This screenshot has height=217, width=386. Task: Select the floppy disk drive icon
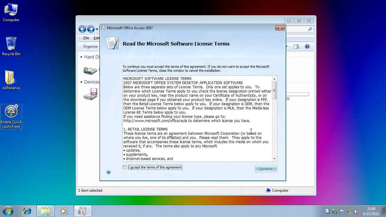pyautogui.click(x=90, y=95)
